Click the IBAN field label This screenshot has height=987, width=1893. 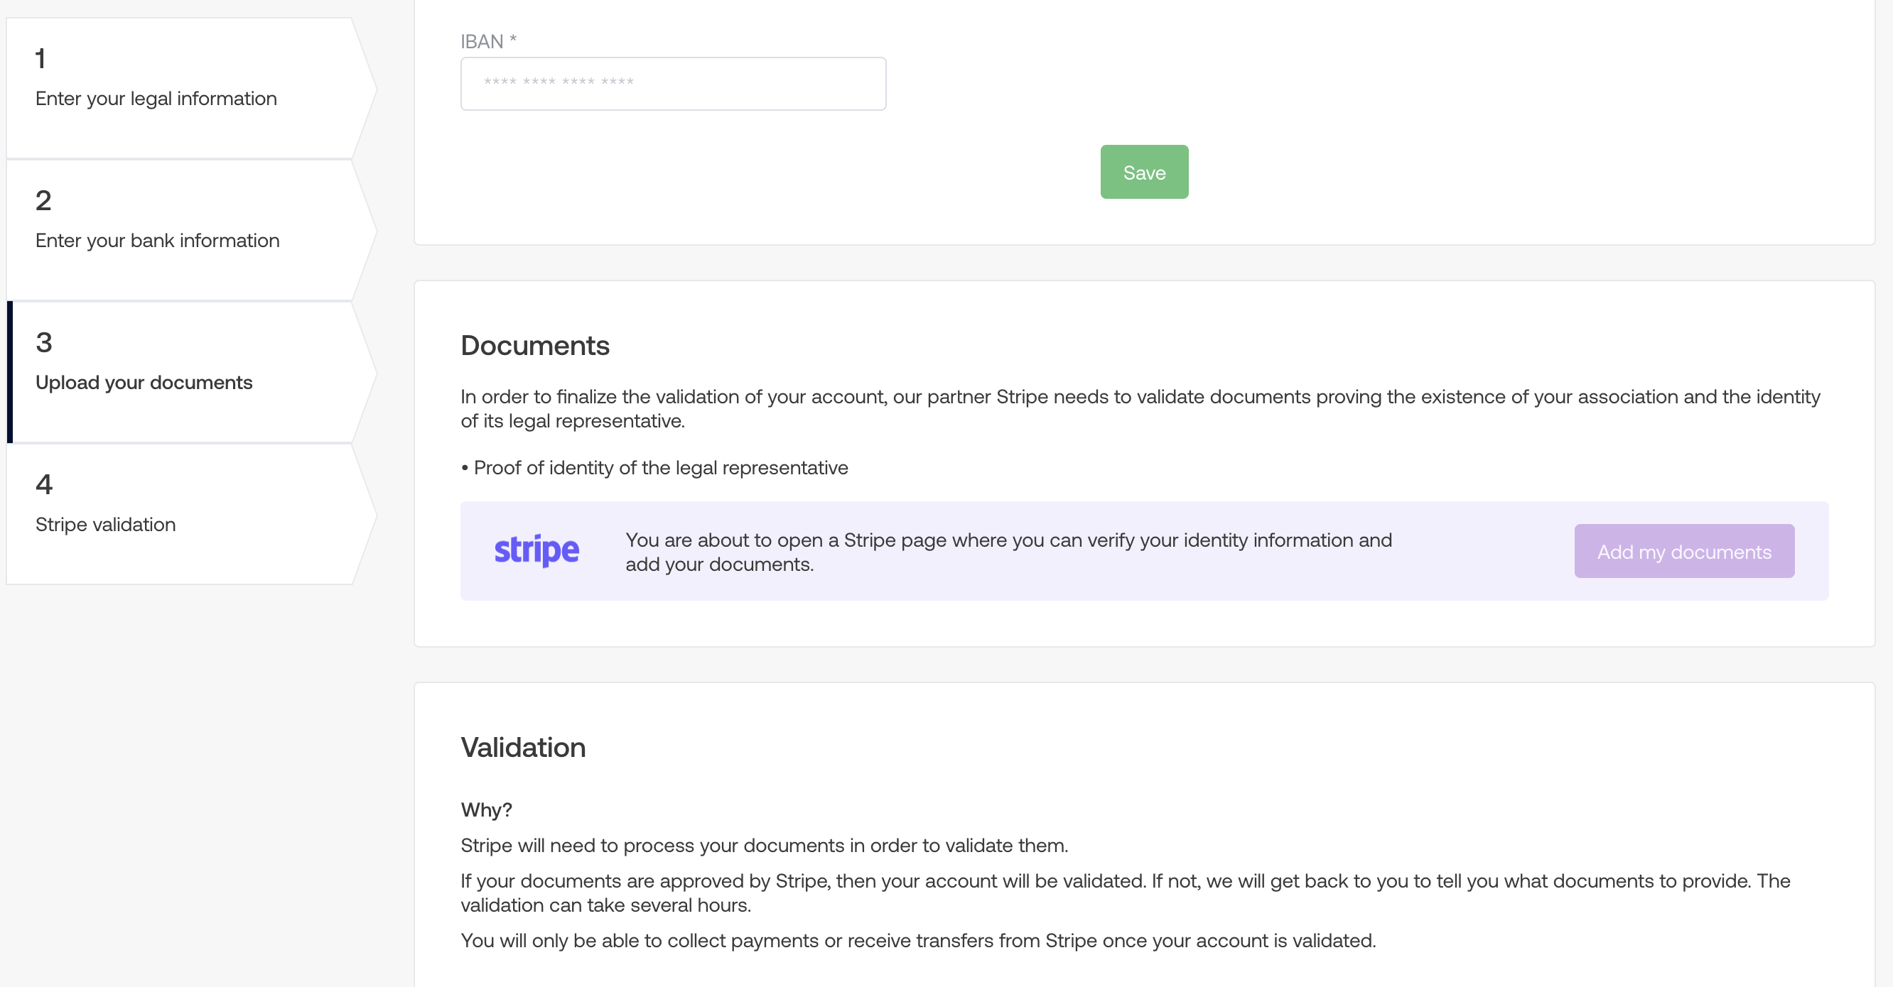point(488,42)
